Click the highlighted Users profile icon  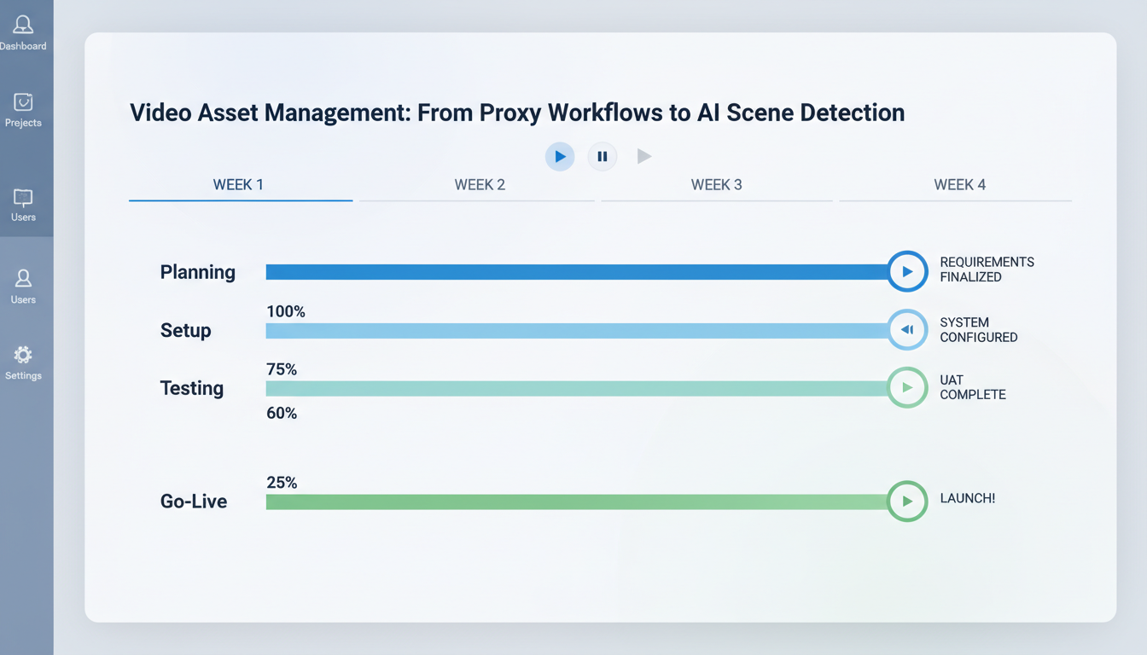(x=23, y=281)
